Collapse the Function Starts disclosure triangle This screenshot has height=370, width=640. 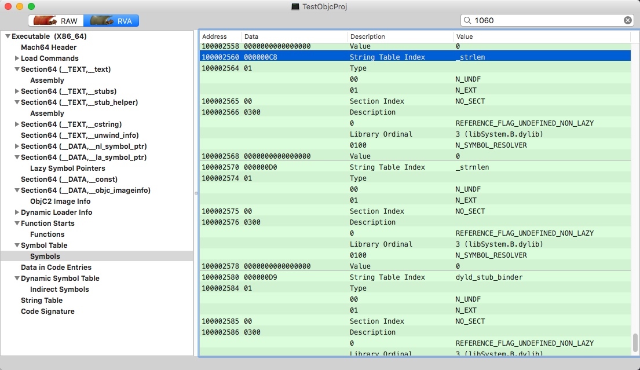[17, 224]
